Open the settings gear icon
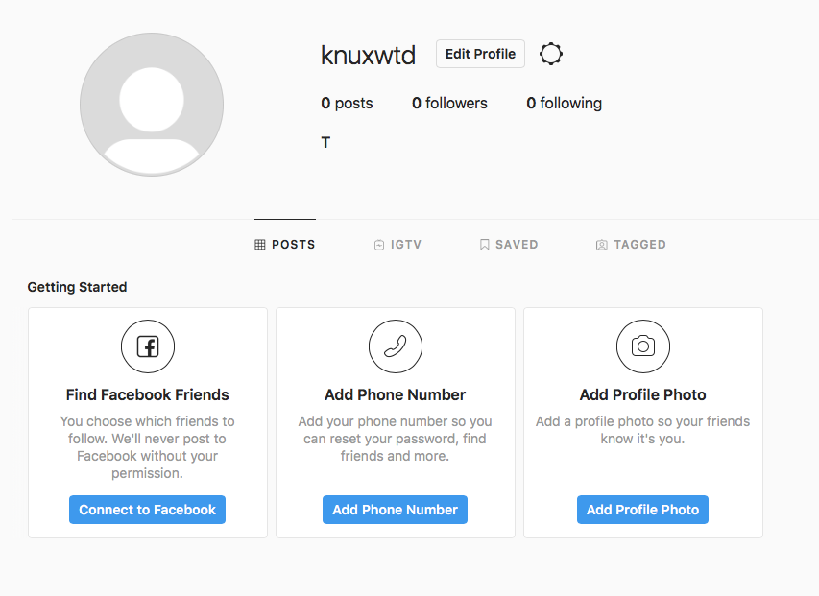 pyautogui.click(x=550, y=54)
